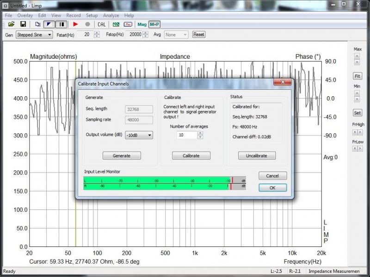The width and height of the screenshot is (370, 277).
Task: Select the Mag magnitude view icon
Action: [x=142, y=24]
